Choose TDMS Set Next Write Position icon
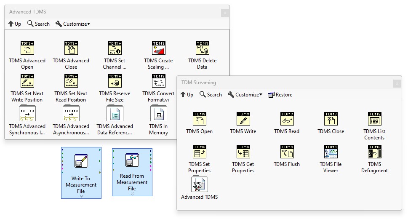 point(27,81)
